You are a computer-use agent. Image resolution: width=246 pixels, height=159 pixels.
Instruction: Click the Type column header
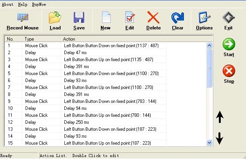41,39
